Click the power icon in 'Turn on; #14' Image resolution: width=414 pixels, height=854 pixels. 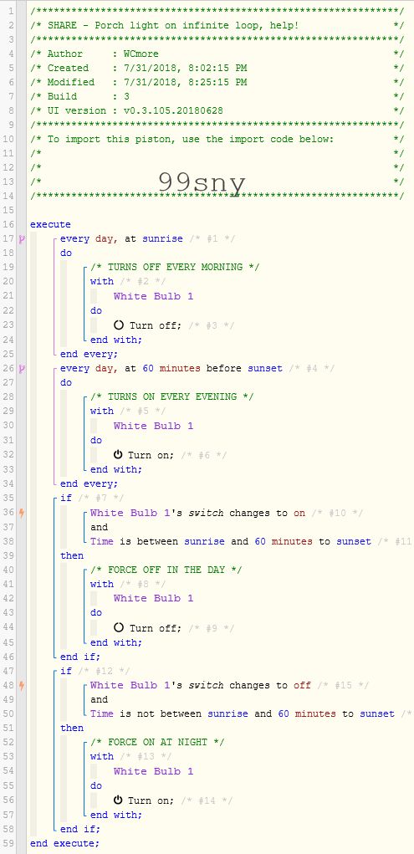click(118, 800)
